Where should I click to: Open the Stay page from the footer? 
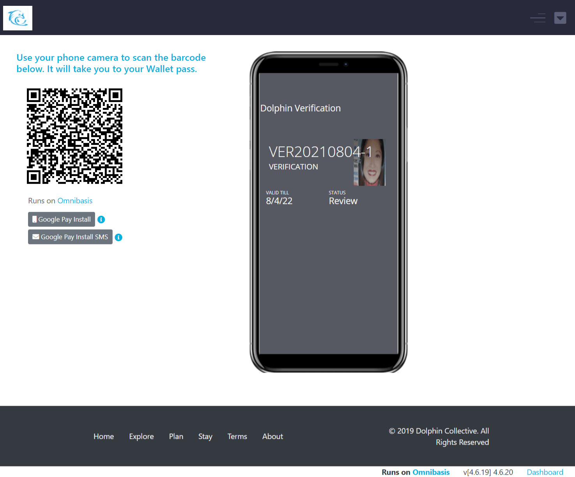[205, 436]
